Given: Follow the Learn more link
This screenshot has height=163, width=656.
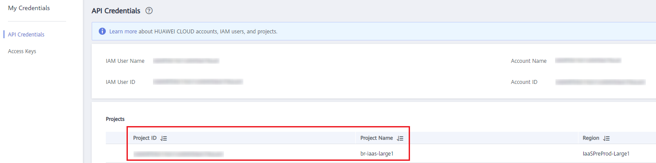Looking at the screenshot, I should [123, 32].
